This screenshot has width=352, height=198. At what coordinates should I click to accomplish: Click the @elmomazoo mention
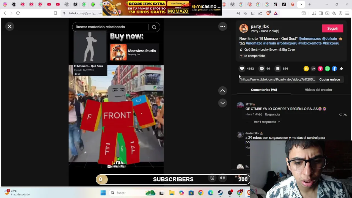310,39
